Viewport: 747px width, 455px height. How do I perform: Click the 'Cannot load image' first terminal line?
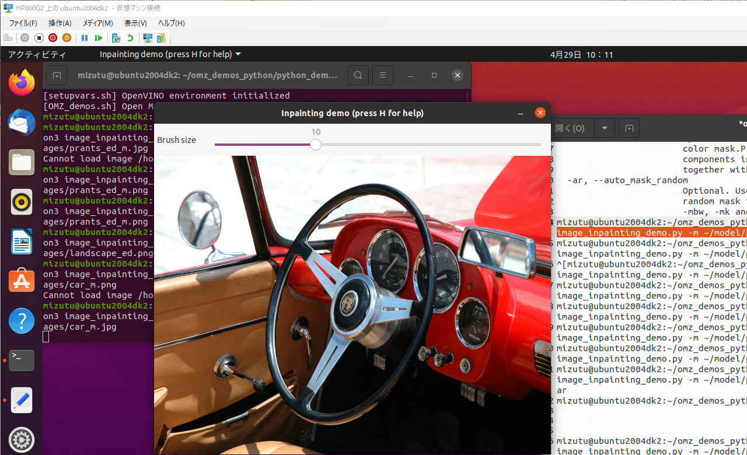[98, 159]
